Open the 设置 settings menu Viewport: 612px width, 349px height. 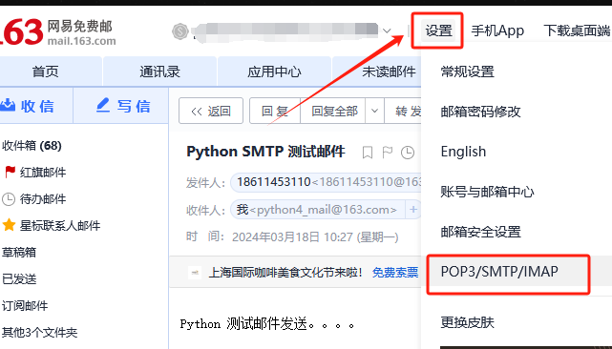[438, 31]
